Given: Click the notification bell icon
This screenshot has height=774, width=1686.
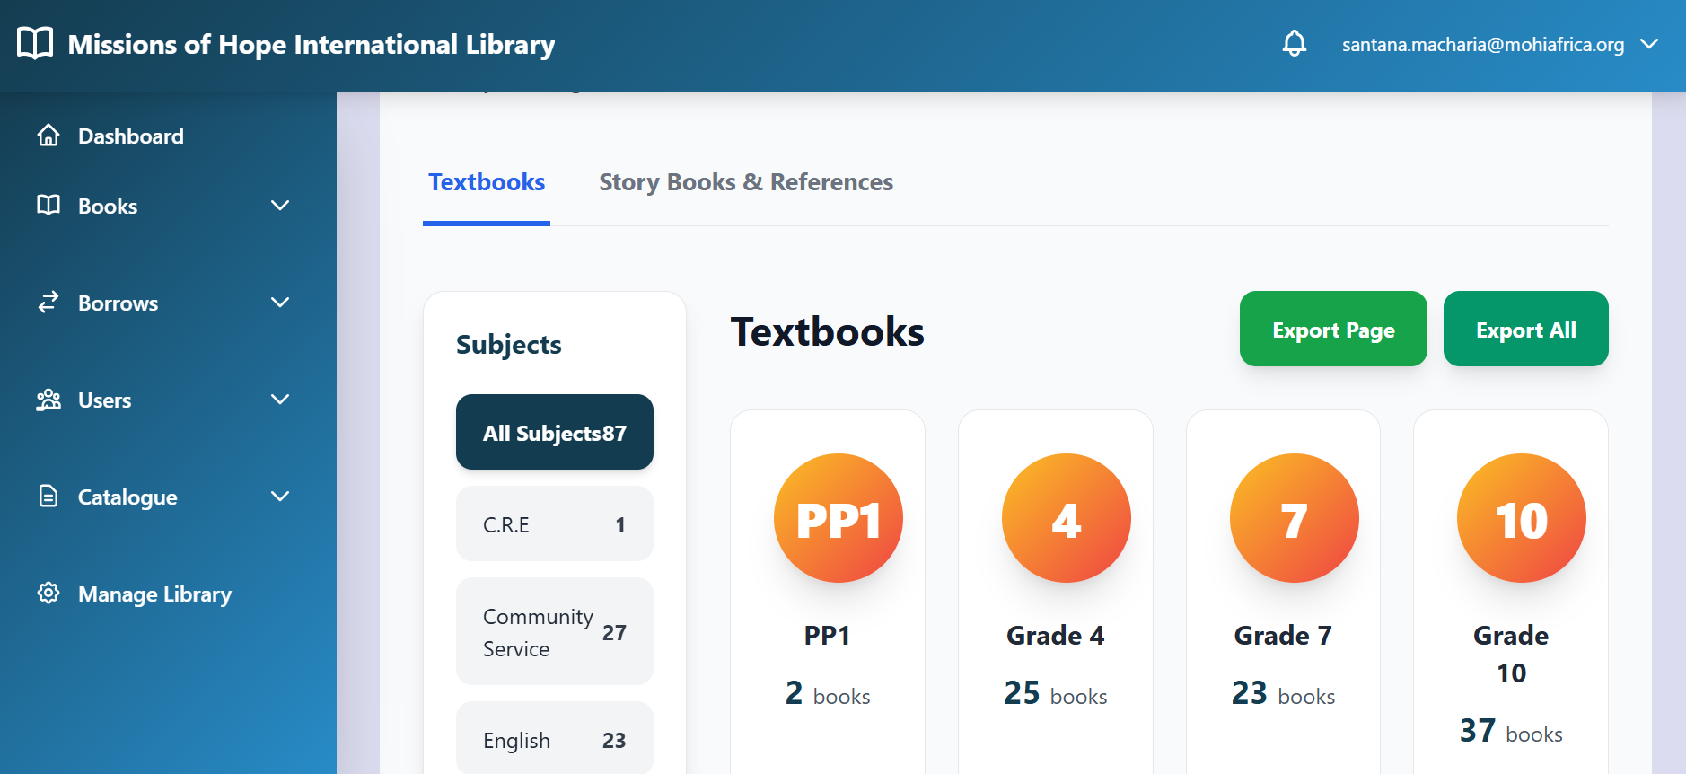Looking at the screenshot, I should (x=1294, y=43).
